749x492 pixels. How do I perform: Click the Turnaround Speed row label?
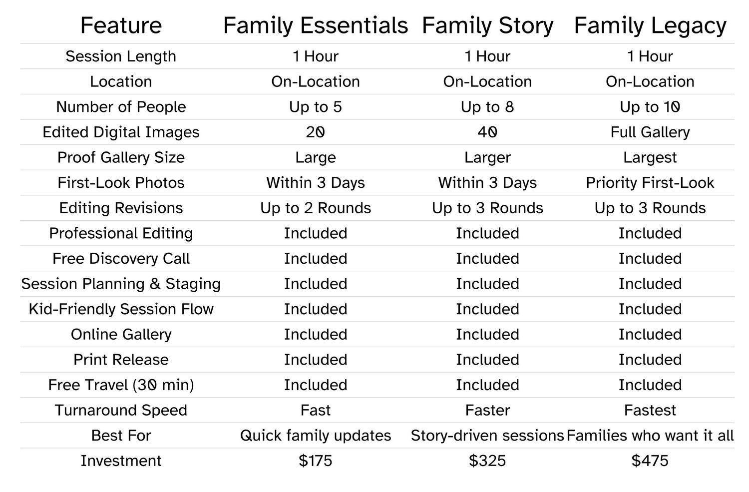pos(121,410)
